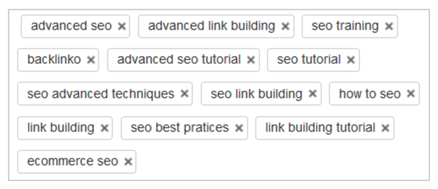Remove the "advanced seo tutorial" tag
The image size is (438, 189).
[251, 60]
